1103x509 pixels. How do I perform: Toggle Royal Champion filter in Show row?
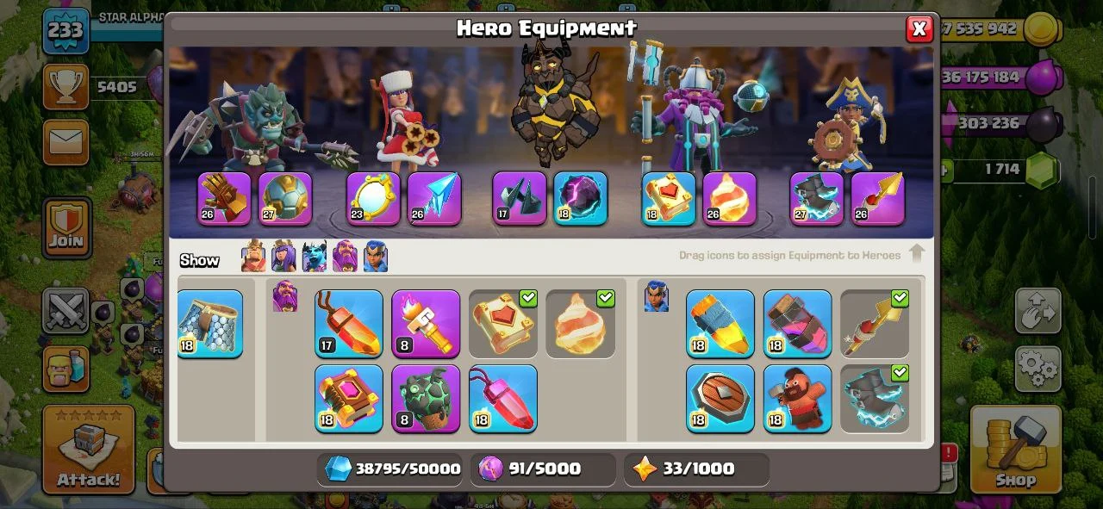coord(376,257)
